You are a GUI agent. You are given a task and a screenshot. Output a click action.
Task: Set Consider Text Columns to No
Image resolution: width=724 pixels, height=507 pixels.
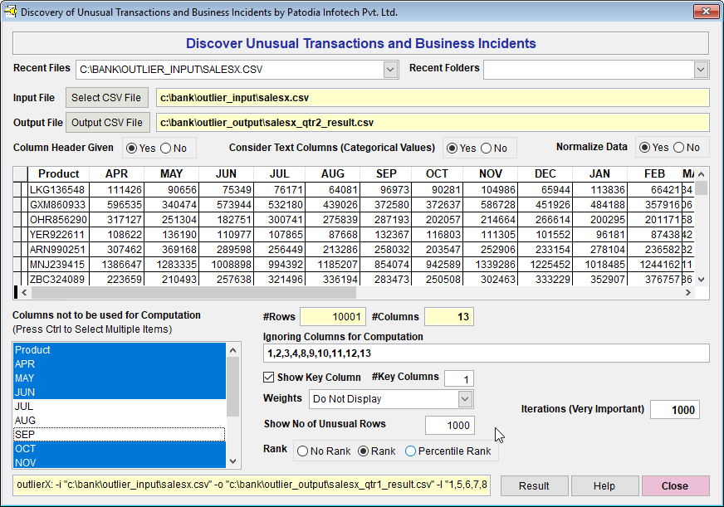coord(486,149)
